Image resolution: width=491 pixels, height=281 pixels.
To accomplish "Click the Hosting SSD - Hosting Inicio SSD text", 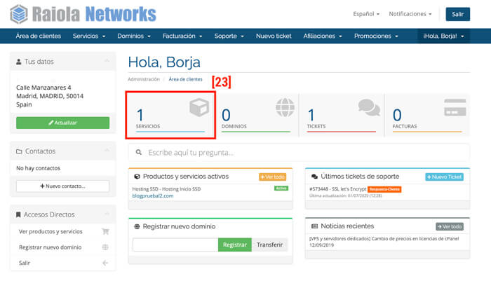I will [167, 189].
